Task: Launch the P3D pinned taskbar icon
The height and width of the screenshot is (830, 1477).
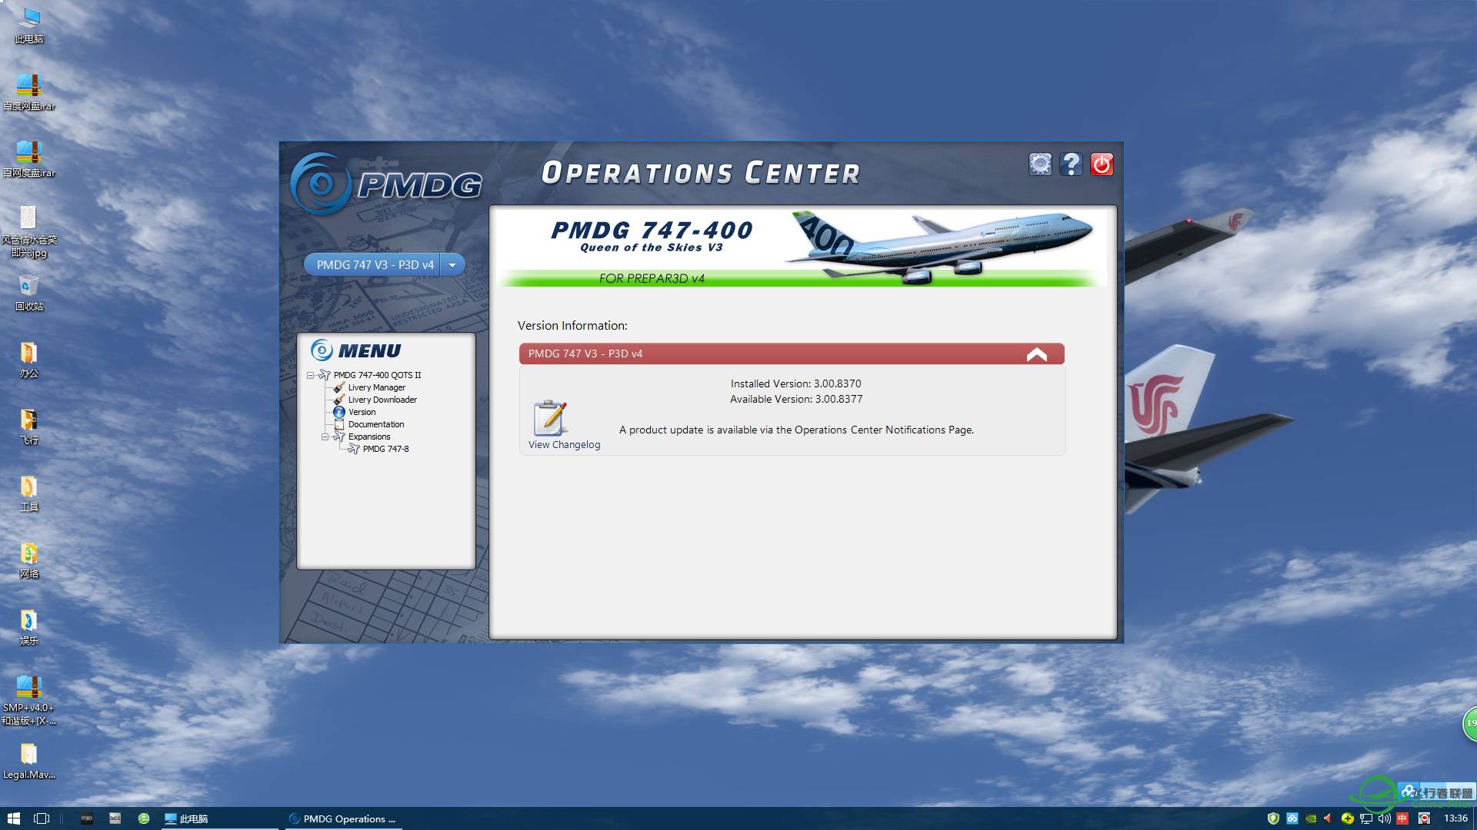Action: pos(87,818)
